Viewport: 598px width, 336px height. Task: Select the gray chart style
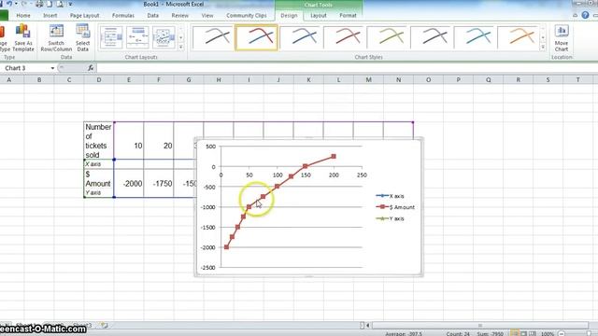(x=213, y=37)
